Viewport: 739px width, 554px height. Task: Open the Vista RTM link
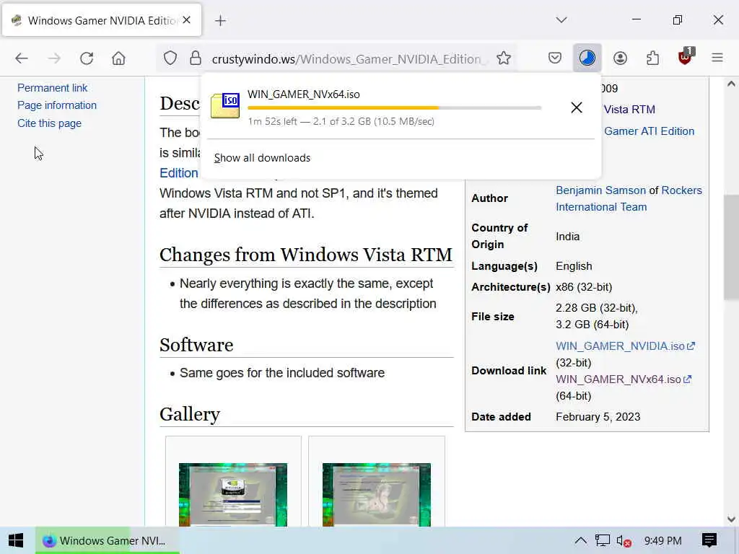tap(629, 110)
